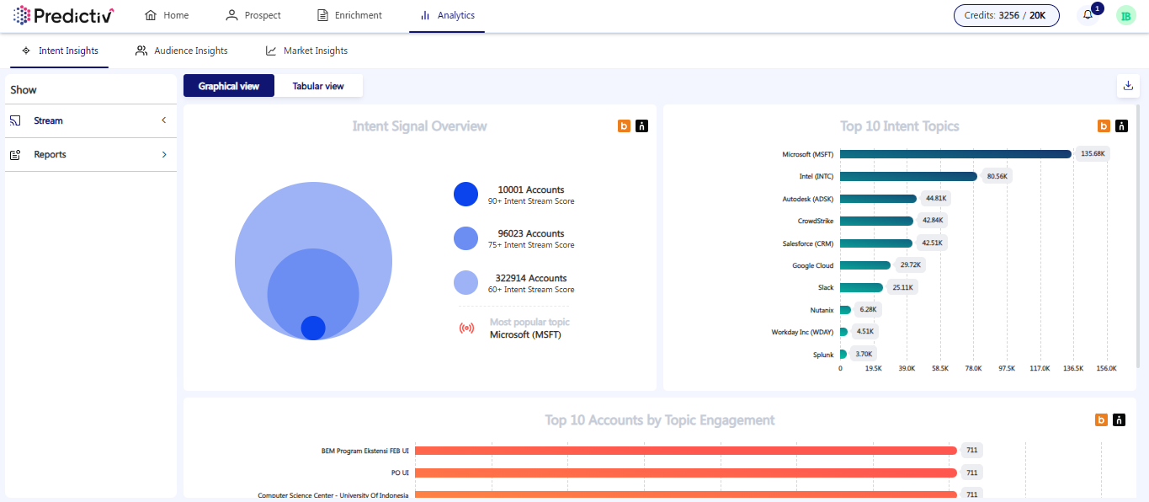This screenshot has width=1149, height=502.
Task: Click the "29.72K" value label
Action: tap(911, 265)
